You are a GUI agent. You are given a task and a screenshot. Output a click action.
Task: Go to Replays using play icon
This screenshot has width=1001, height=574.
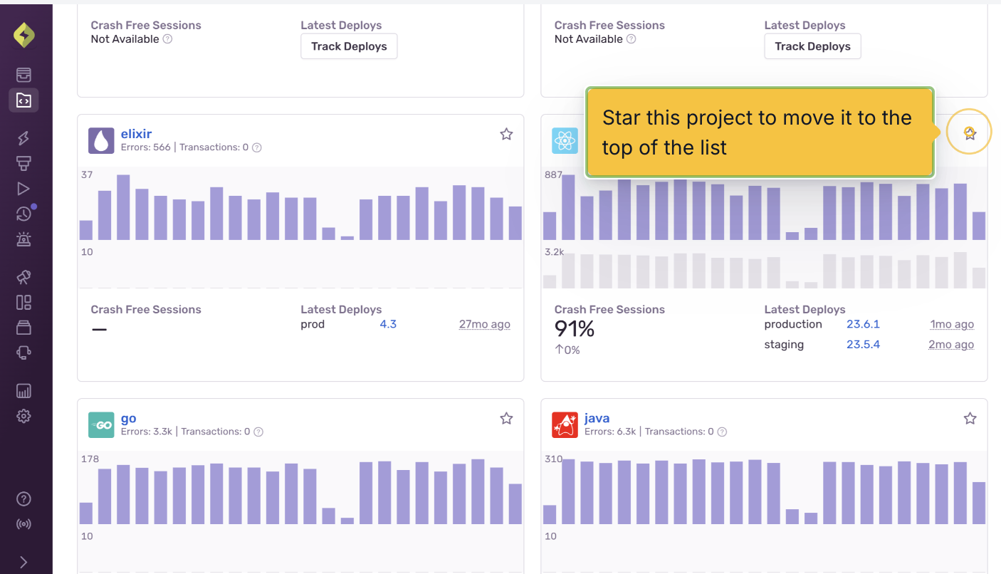click(23, 189)
